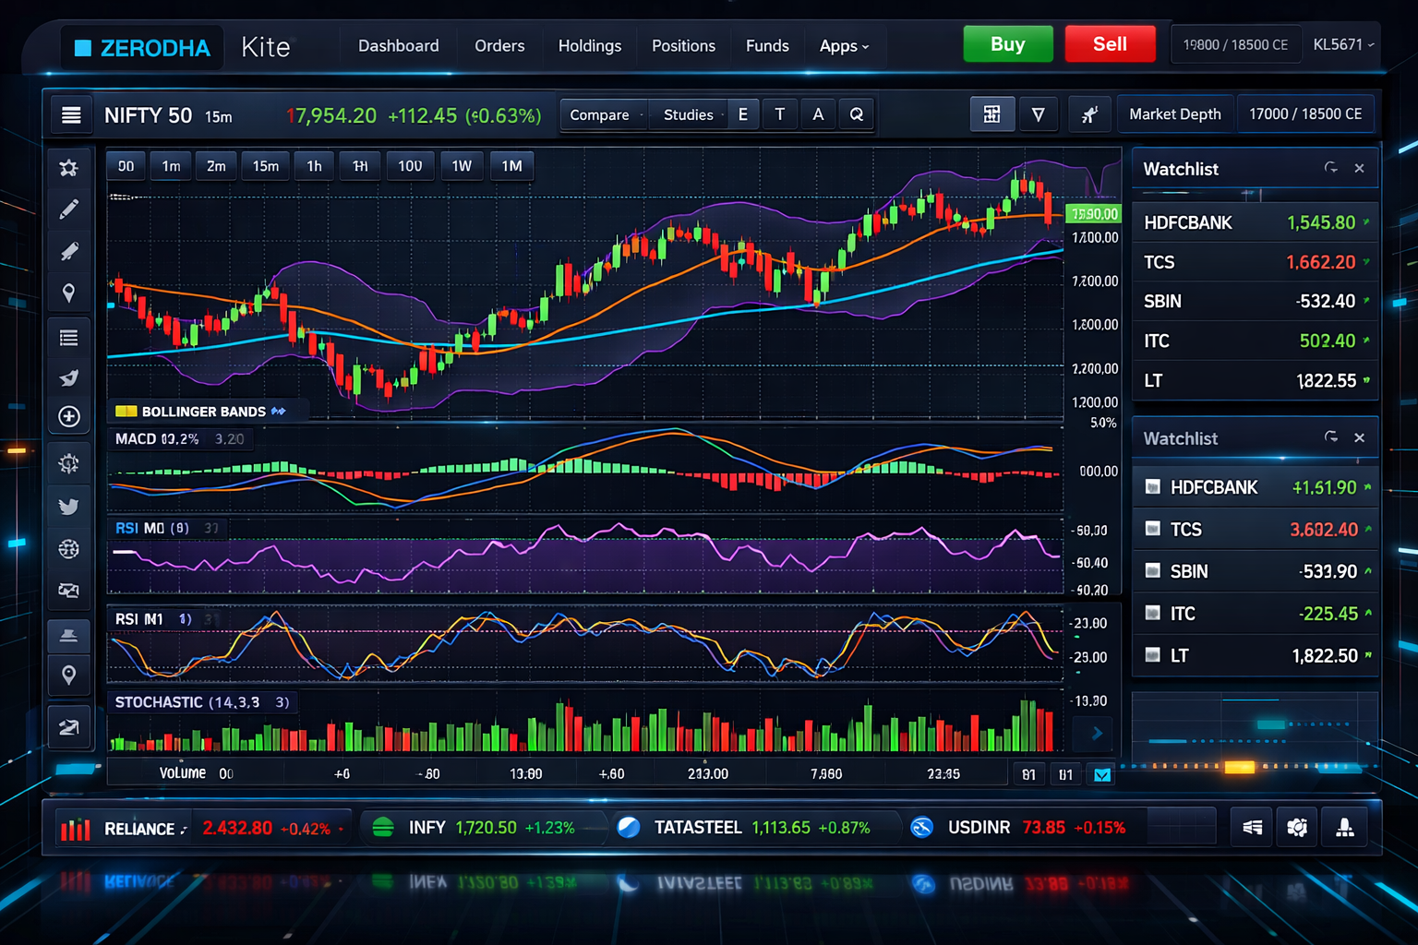Open the Apps dropdown in top navigation

coord(843,45)
